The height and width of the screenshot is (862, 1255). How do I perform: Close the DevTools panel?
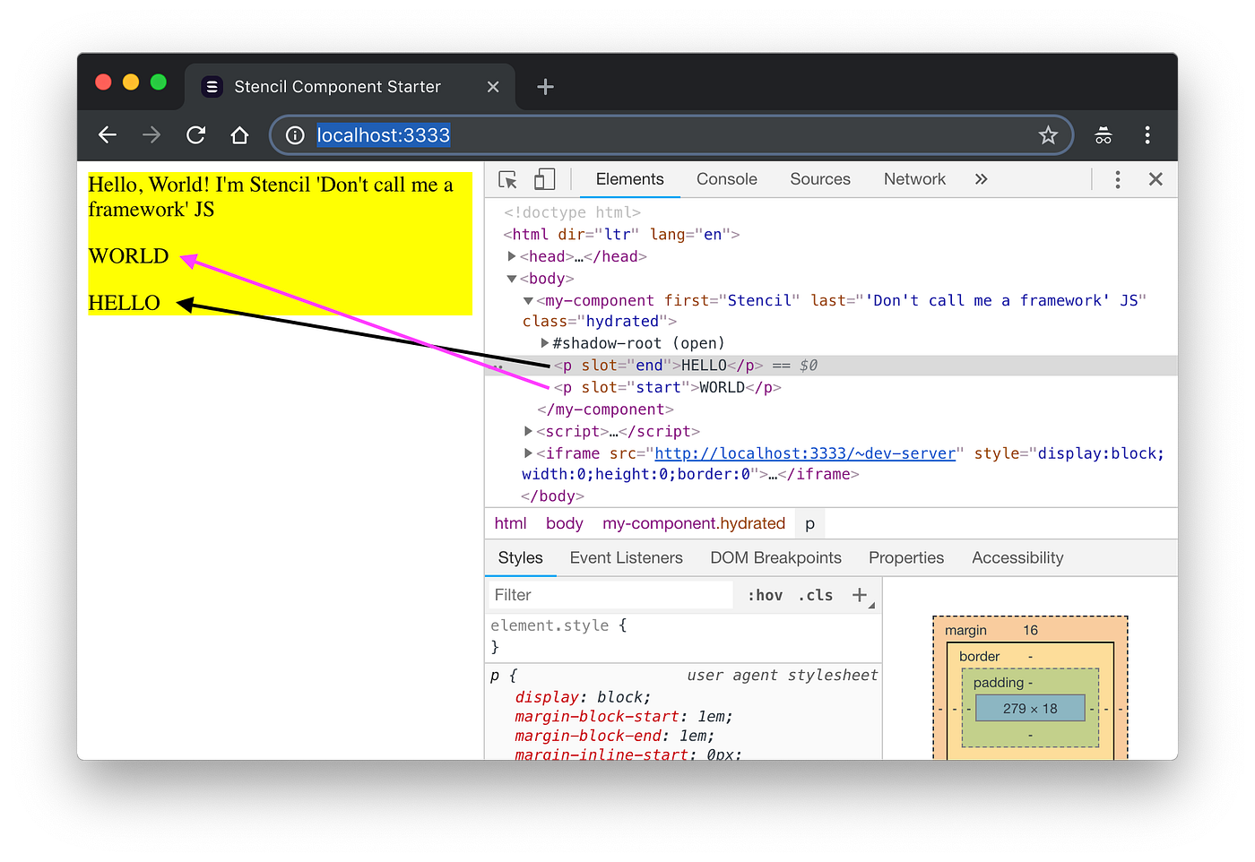click(x=1155, y=179)
